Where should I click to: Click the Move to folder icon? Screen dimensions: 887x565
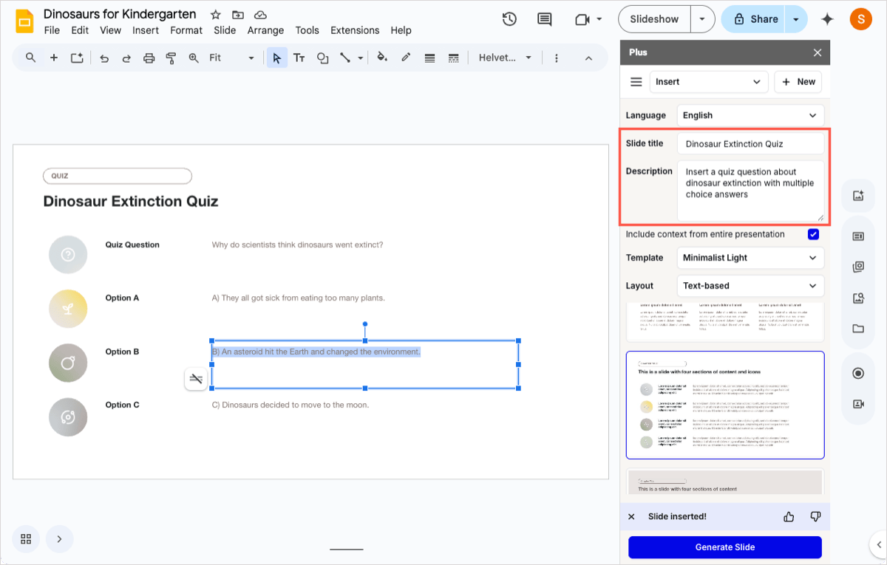pos(238,15)
